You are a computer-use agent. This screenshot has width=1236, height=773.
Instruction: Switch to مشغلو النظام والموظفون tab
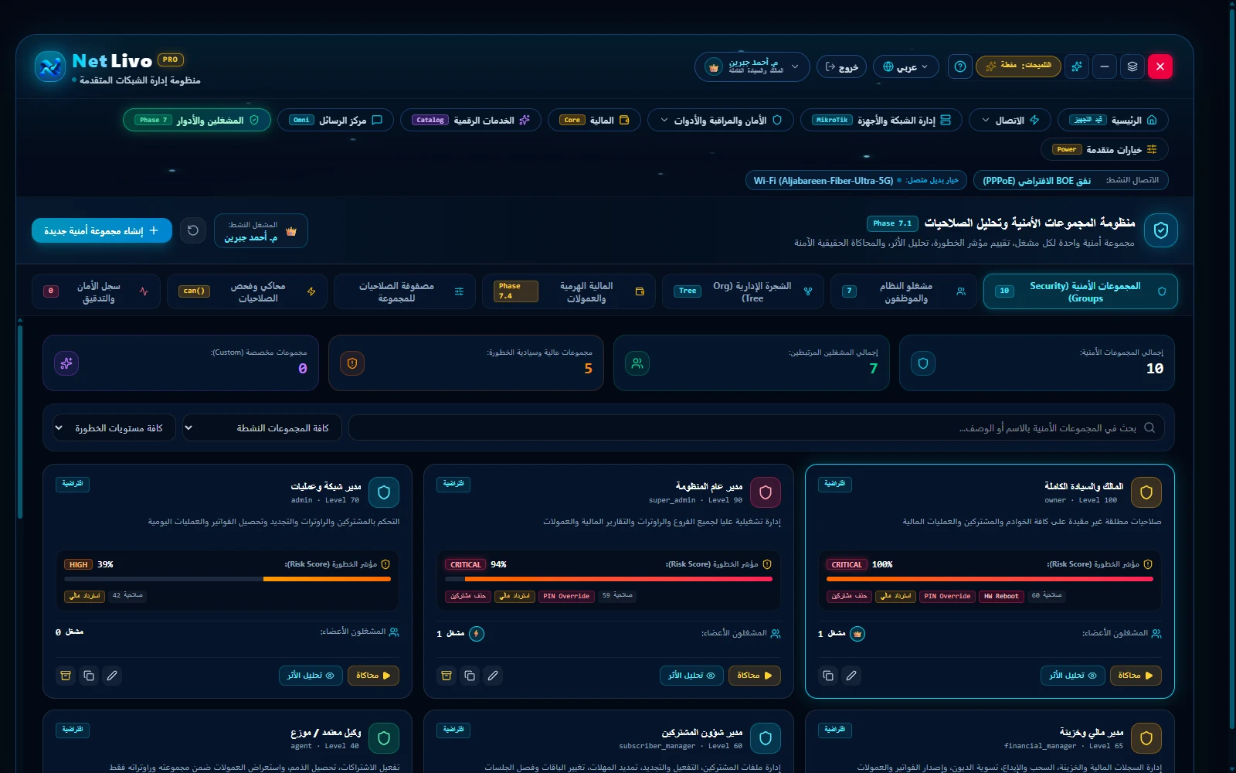pos(905,291)
